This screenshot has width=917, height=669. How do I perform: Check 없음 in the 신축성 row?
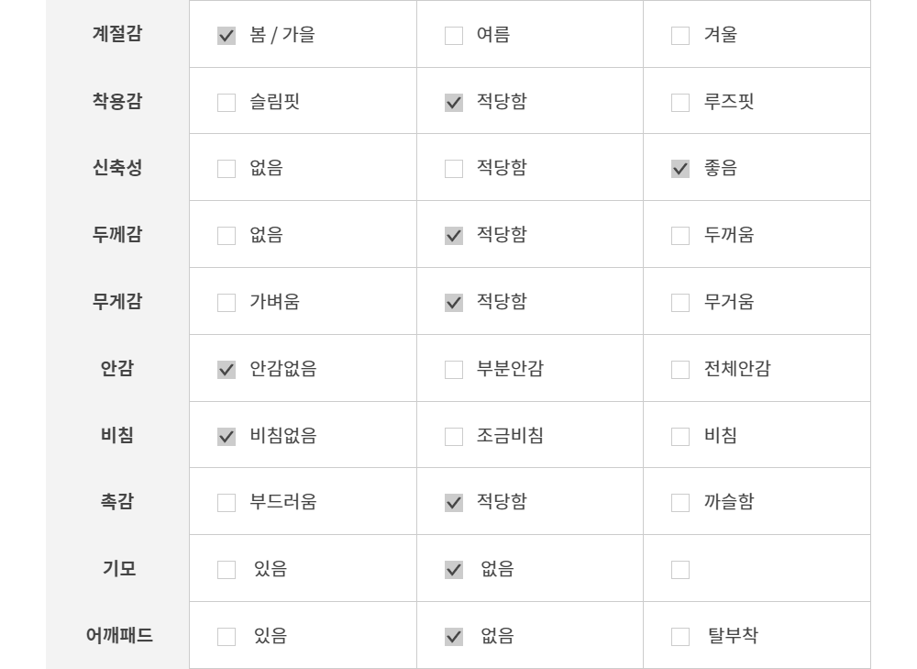point(226,169)
